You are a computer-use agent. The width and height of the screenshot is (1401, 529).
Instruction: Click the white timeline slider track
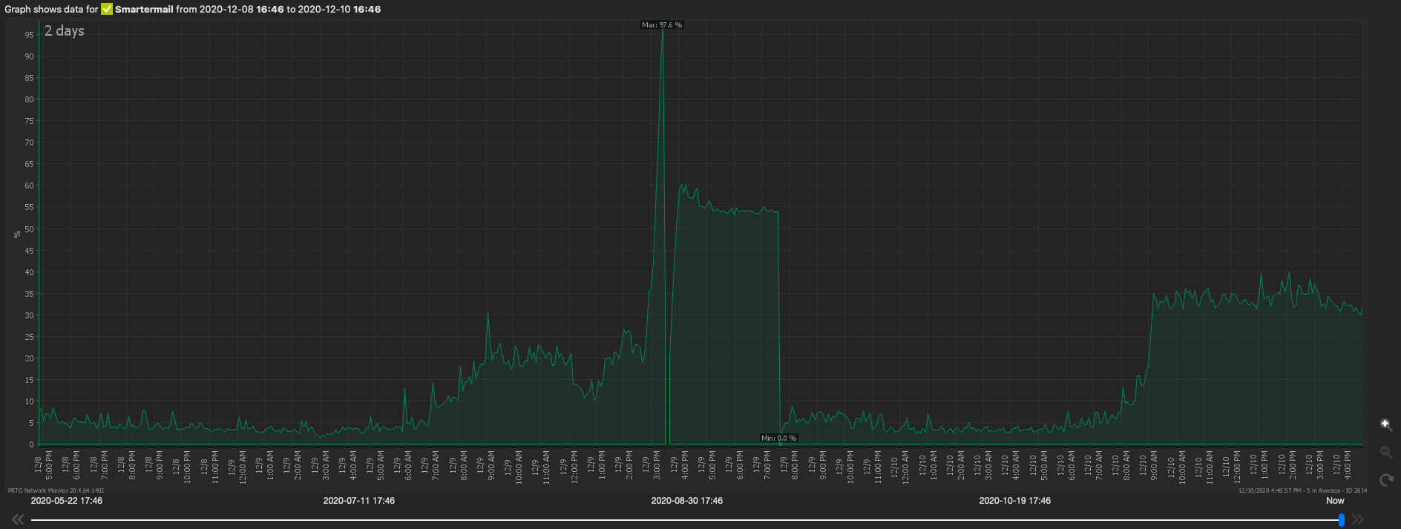pyautogui.click(x=668, y=520)
